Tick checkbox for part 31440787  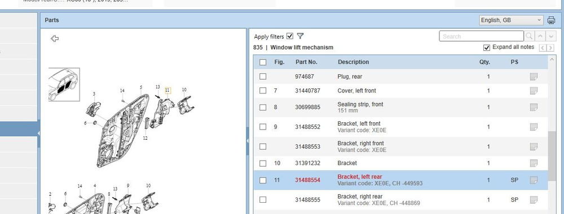coord(263,91)
